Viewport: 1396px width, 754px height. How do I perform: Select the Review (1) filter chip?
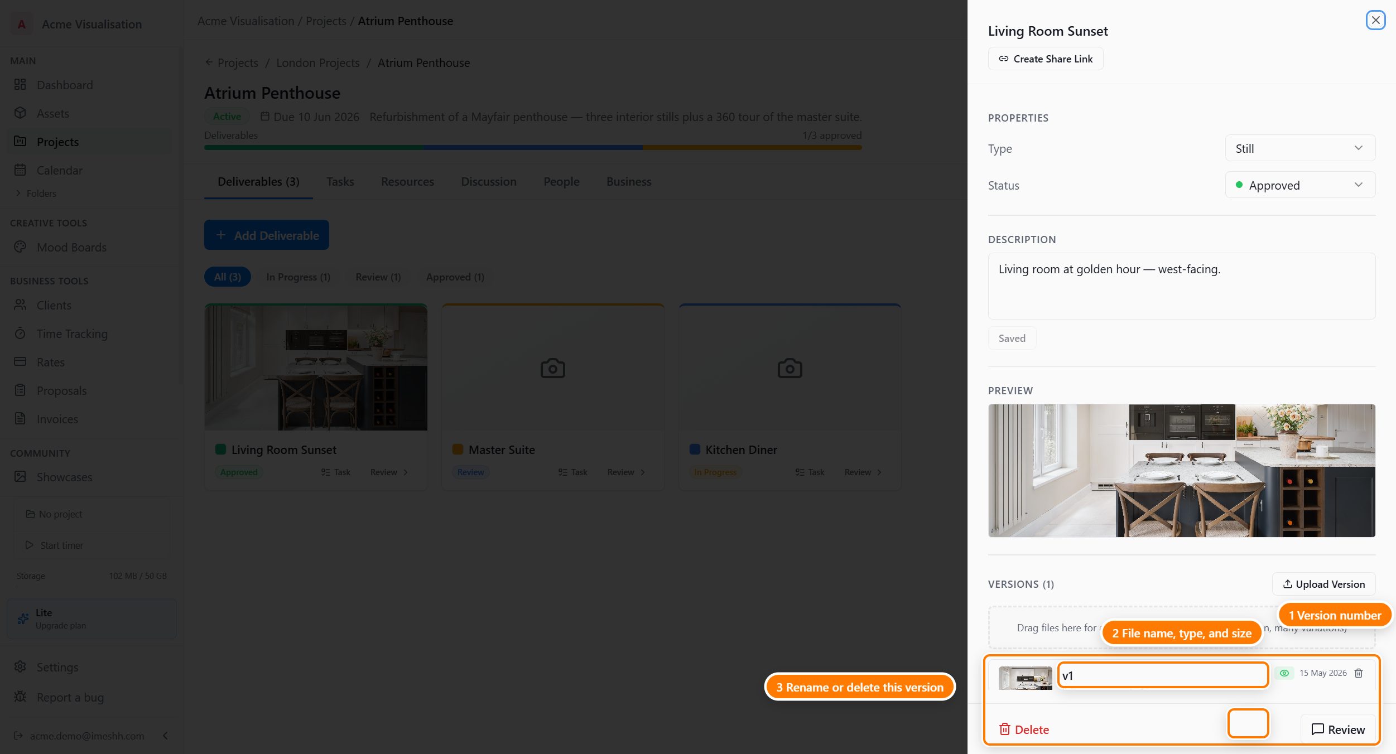[x=378, y=277]
